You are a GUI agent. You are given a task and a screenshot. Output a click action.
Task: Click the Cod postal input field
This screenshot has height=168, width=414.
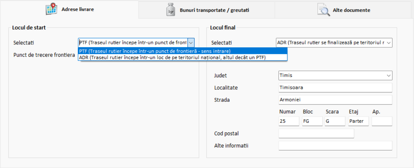[316, 133]
